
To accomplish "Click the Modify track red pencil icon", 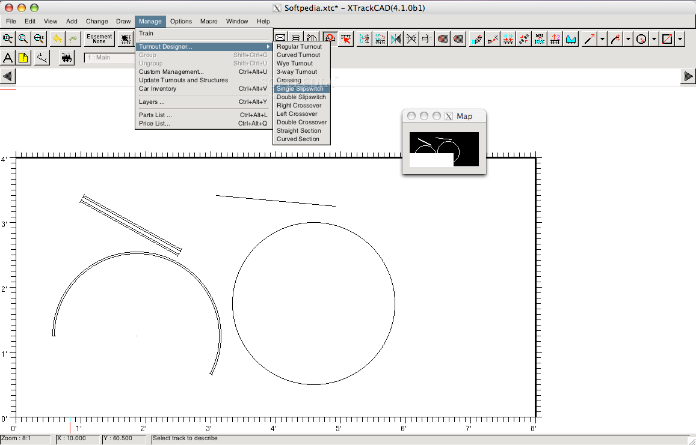I will (x=476, y=39).
